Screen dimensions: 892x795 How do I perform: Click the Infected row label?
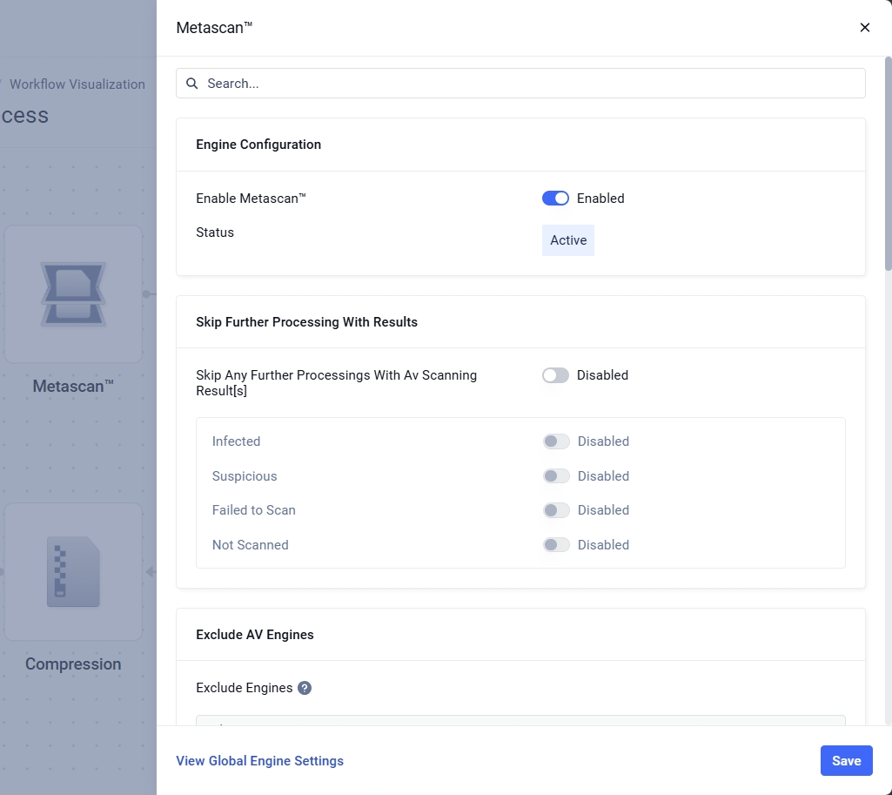[236, 441]
